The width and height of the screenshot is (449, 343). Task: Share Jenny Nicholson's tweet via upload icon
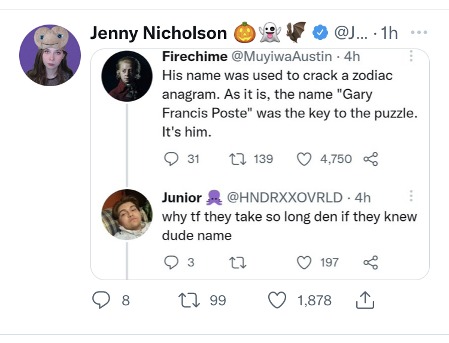[363, 300]
